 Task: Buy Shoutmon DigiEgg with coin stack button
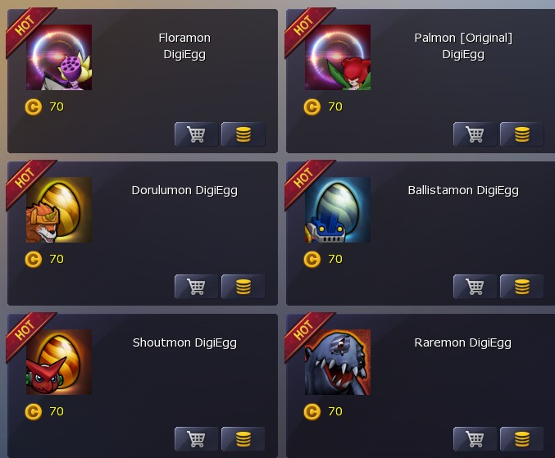(243, 439)
